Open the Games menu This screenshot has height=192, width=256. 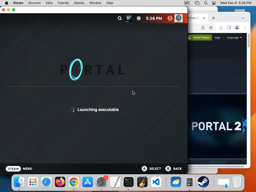(79, 3)
